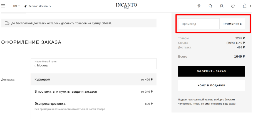Click the delivery truck icon in banner

tap(7, 23)
